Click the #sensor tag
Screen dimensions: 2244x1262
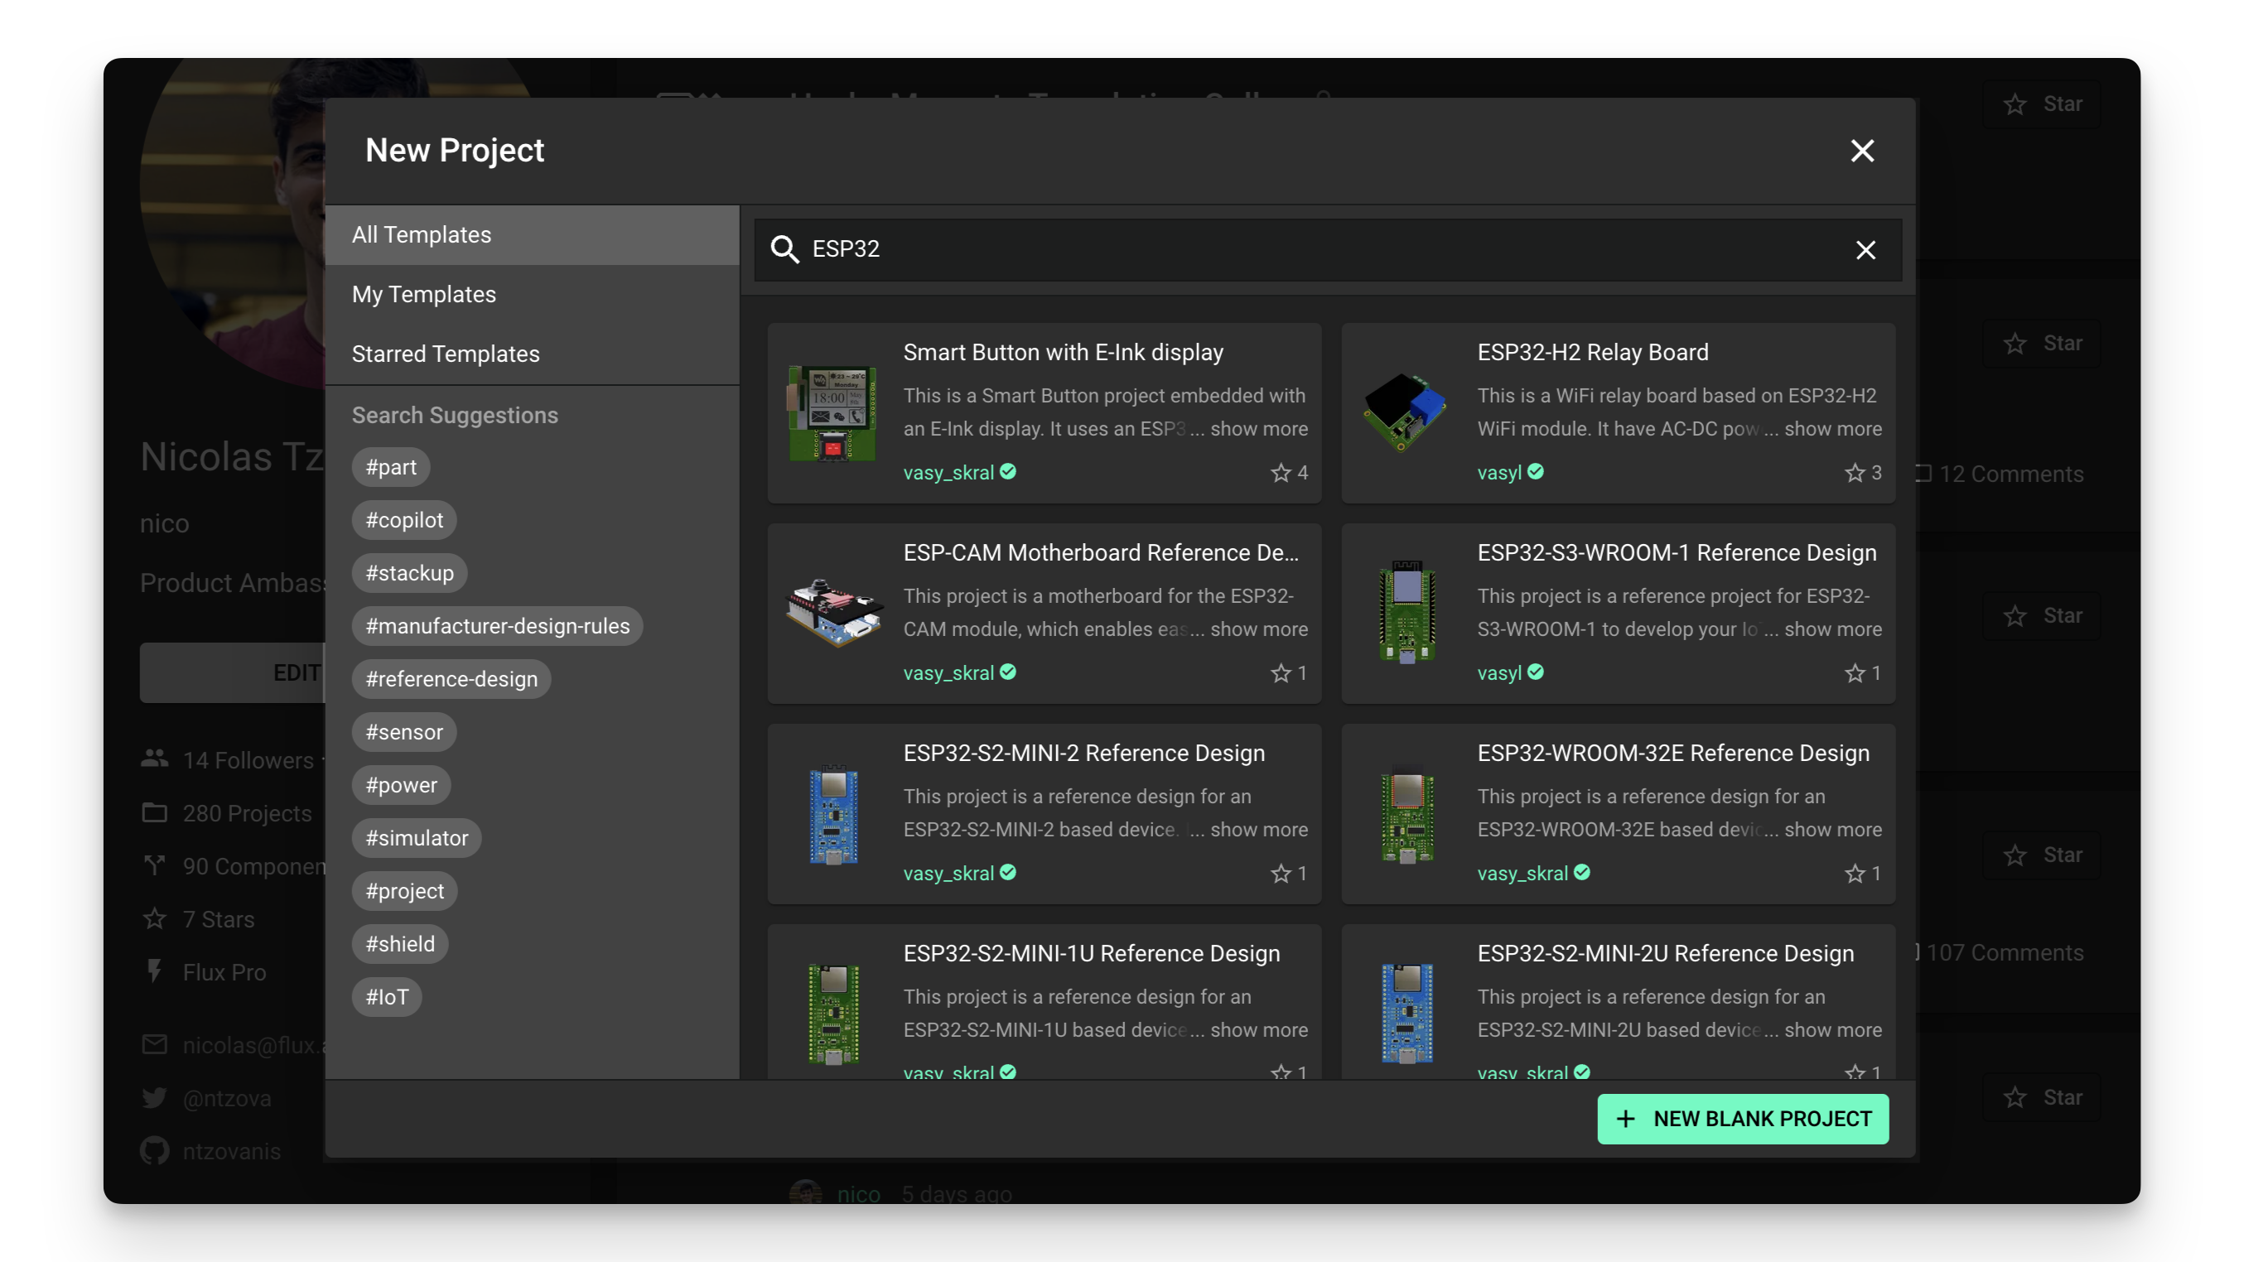(403, 733)
